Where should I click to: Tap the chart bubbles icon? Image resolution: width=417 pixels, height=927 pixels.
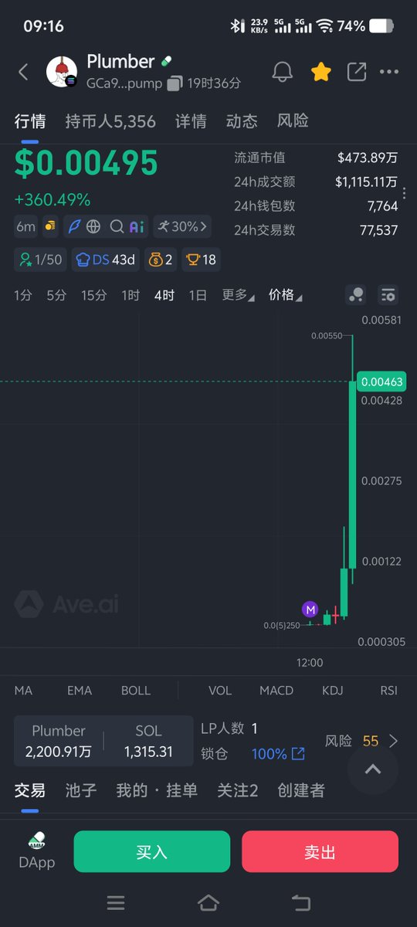coord(356,295)
